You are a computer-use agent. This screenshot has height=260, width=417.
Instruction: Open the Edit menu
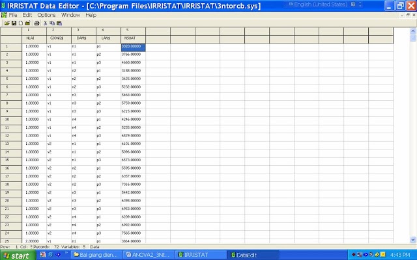pyautogui.click(x=27, y=15)
